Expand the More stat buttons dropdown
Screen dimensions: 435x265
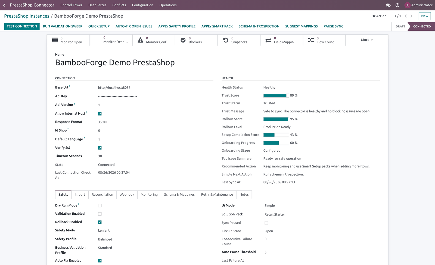367,40
